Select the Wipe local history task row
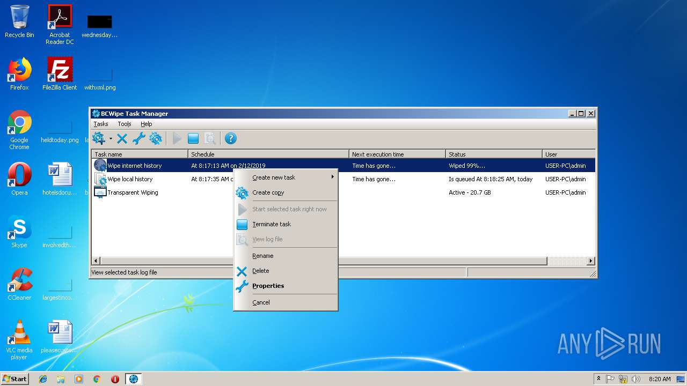Viewport: 687px width, 386px height. (343, 179)
